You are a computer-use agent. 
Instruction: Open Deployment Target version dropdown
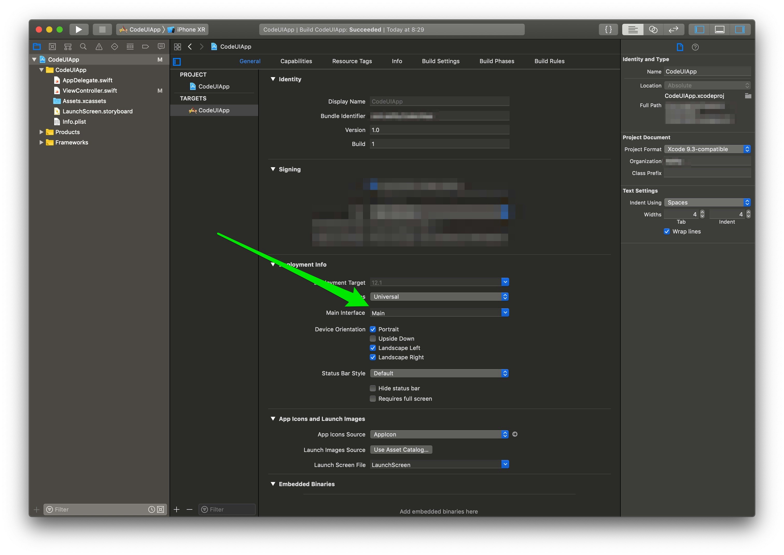coord(505,282)
